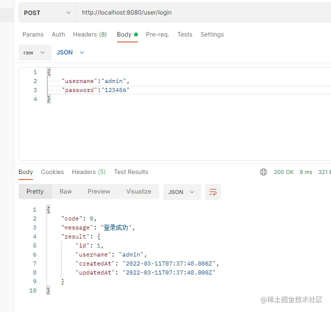Click the Visualize view button
This screenshot has height=312, width=331.
138,191
